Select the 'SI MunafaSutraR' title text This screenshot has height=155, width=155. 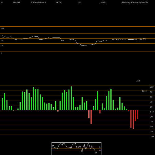coord(38,2)
